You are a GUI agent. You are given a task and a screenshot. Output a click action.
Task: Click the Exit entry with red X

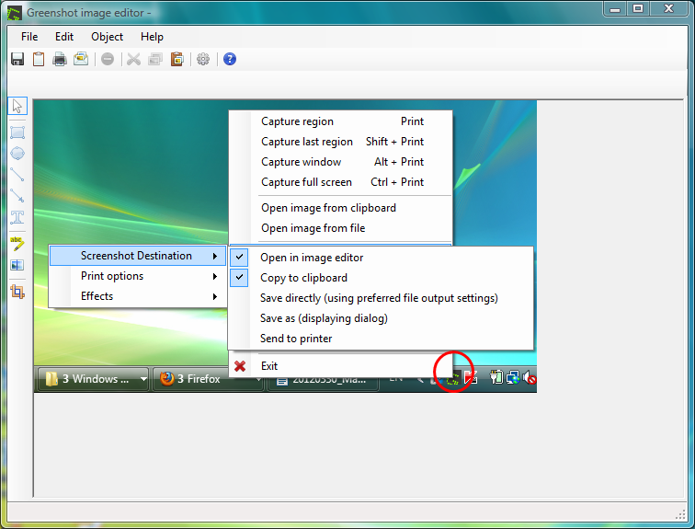pos(269,366)
